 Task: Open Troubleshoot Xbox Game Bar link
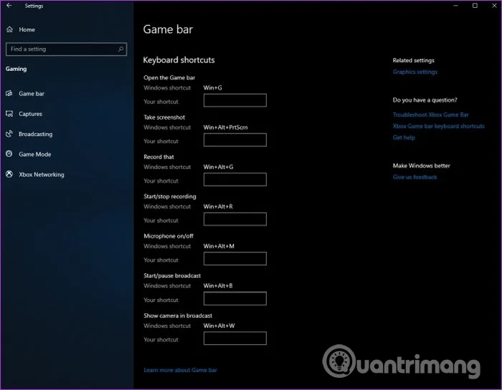[x=430, y=115]
